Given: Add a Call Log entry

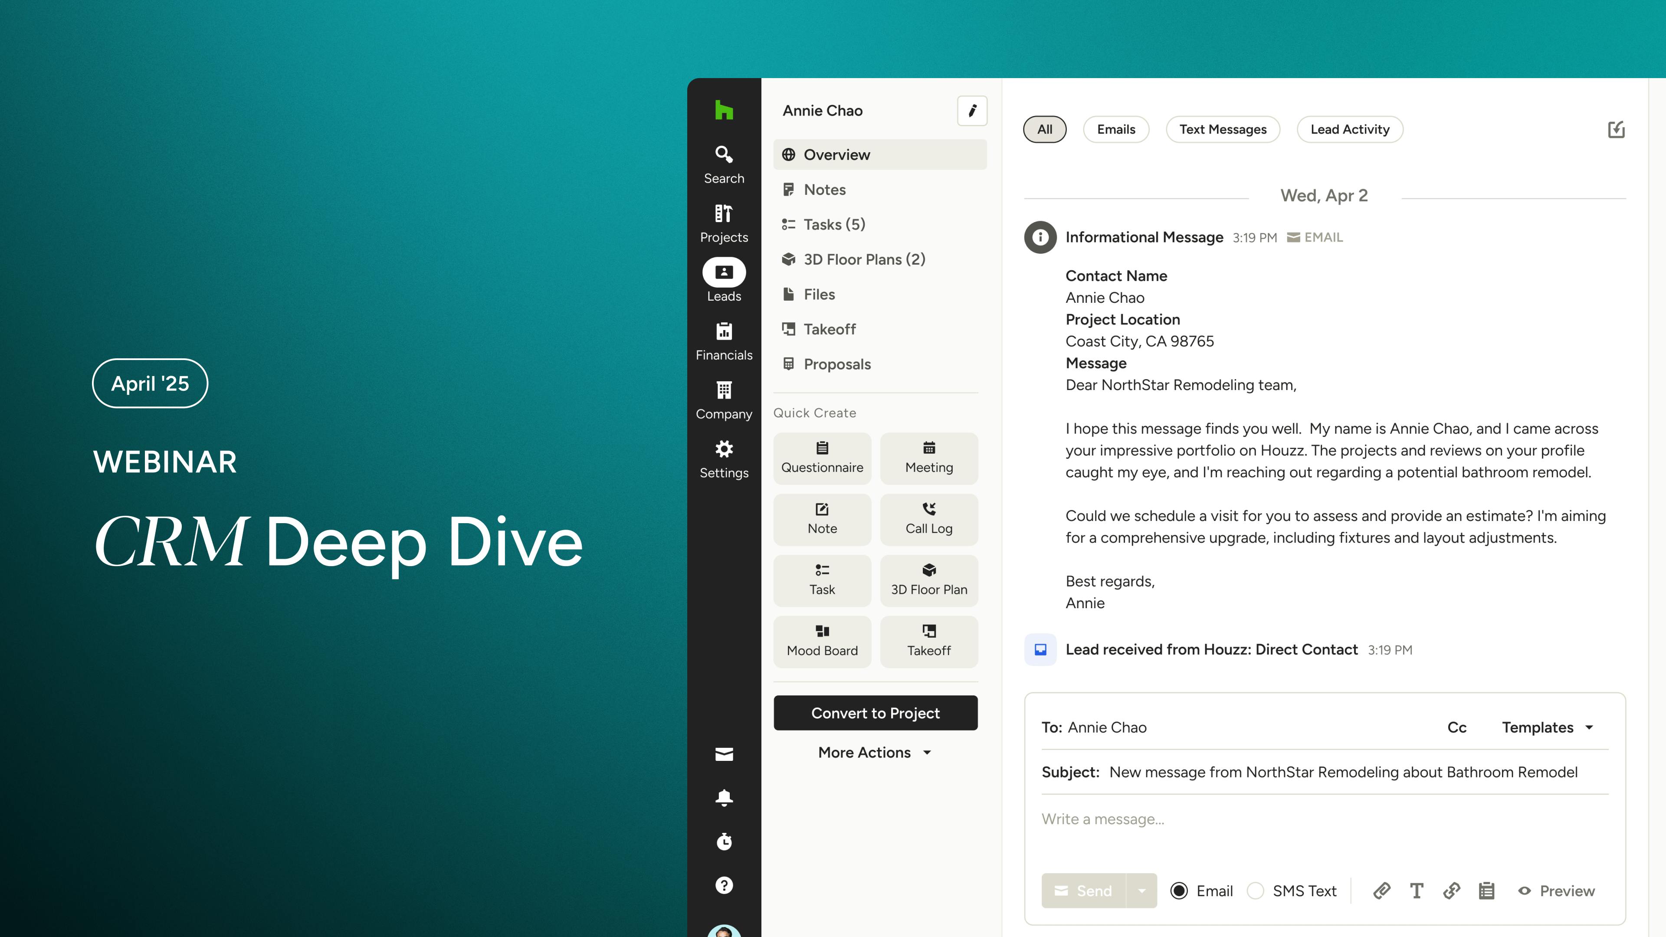Looking at the screenshot, I should pos(929,519).
